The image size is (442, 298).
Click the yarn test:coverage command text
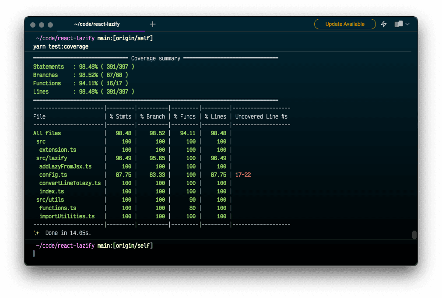(x=61, y=46)
